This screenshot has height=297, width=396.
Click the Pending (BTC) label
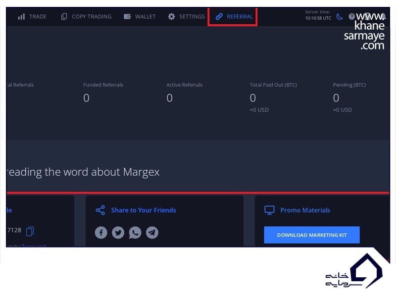click(349, 85)
